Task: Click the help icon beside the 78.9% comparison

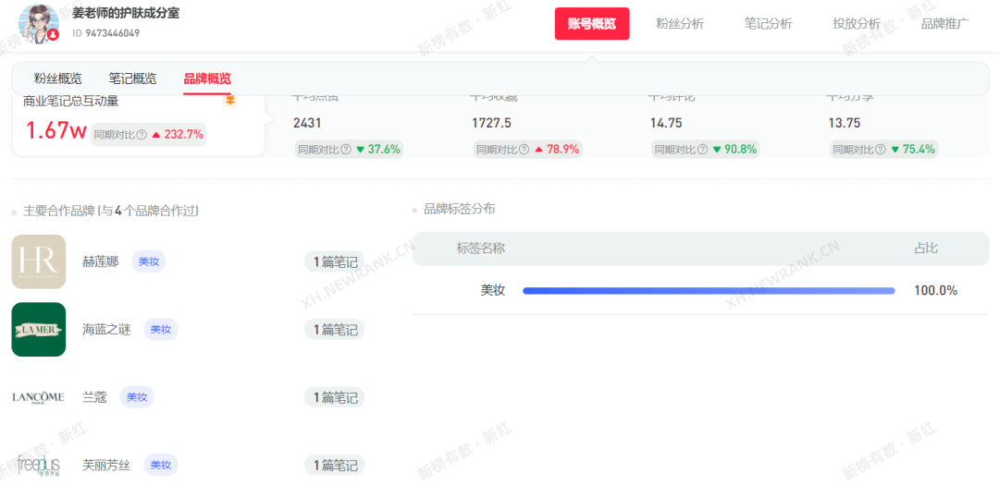Action: 524,150
